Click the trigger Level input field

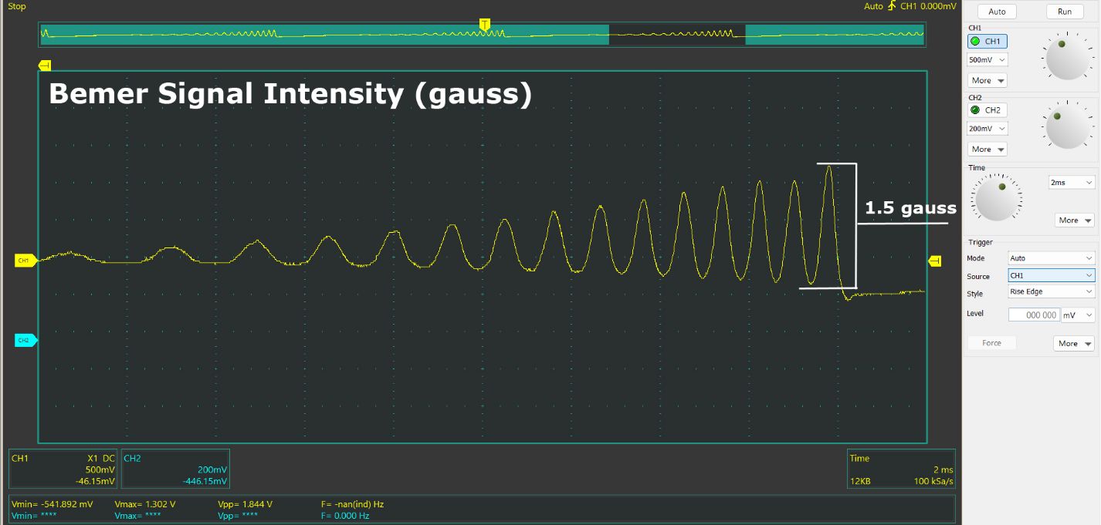[1034, 315]
